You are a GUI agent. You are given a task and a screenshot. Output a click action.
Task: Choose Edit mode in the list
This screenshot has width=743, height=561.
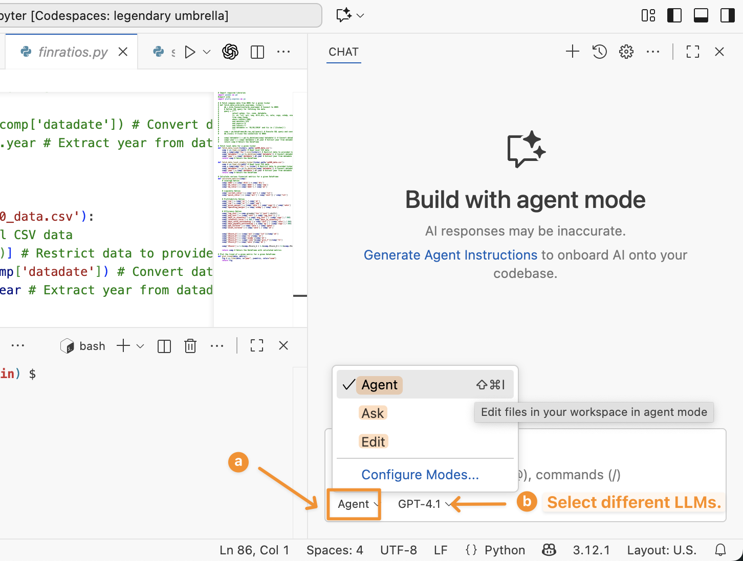click(x=373, y=442)
